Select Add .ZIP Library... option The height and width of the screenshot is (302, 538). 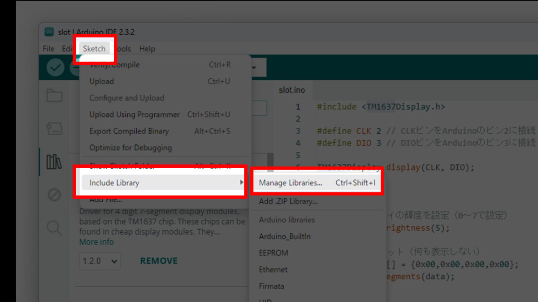[288, 201]
